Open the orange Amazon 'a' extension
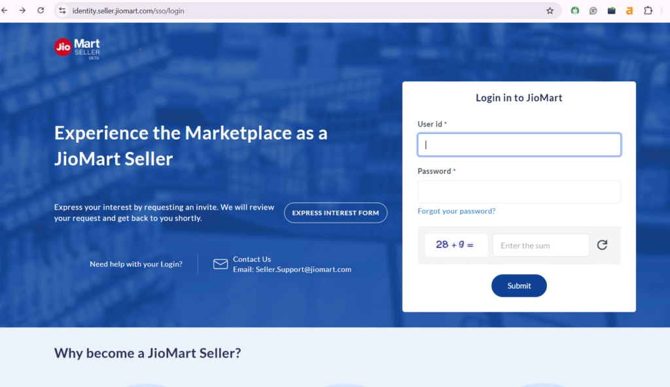Viewport: 670px width, 387px height. click(x=629, y=10)
